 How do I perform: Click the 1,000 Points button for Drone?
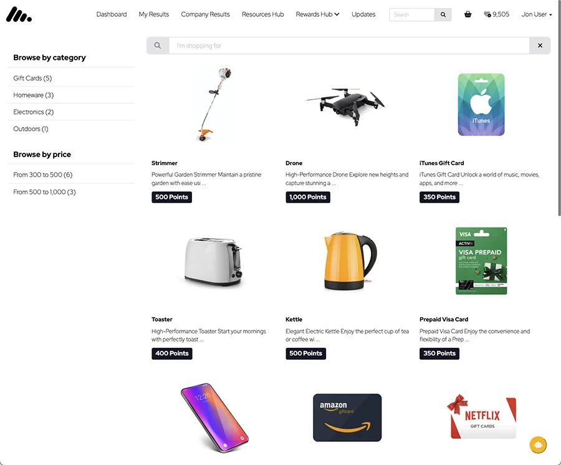pyautogui.click(x=308, y=197)
